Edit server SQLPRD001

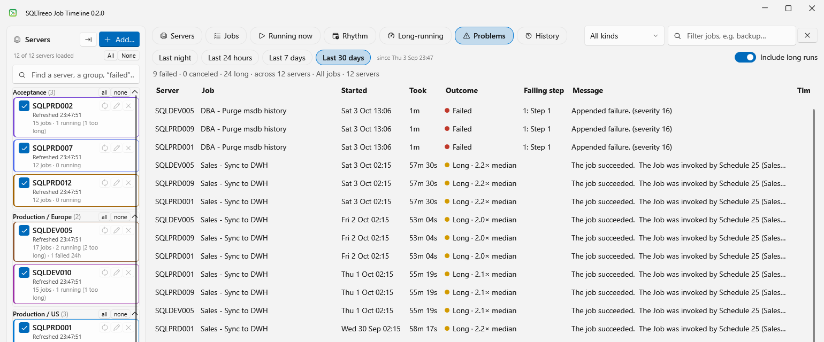tap(117, 328)
